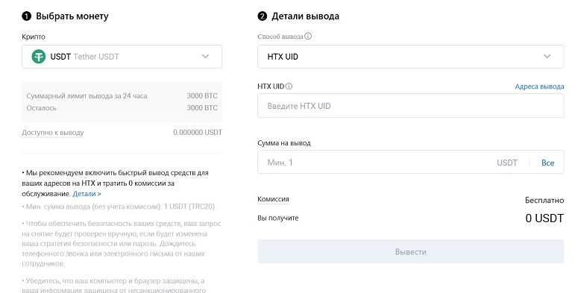Image resolution: width=578 pixels, height=293 pixels.
Task: Click the Все button in amount field
Action: (x=547, y=163)
